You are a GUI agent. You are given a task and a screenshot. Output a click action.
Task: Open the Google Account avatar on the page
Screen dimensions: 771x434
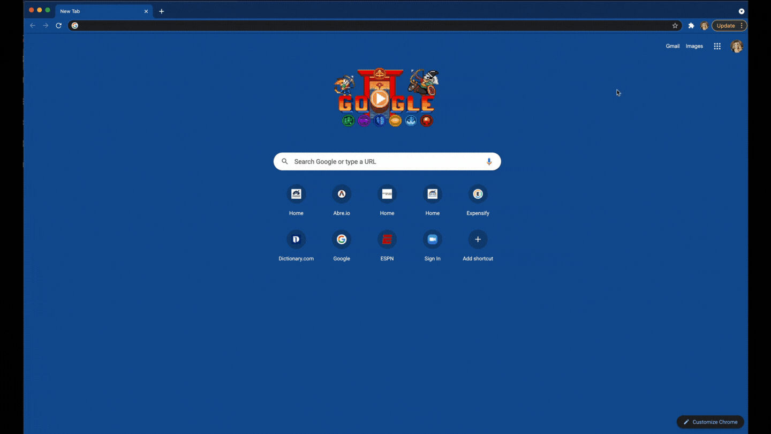pyautogui.click(x=737, y=47)
